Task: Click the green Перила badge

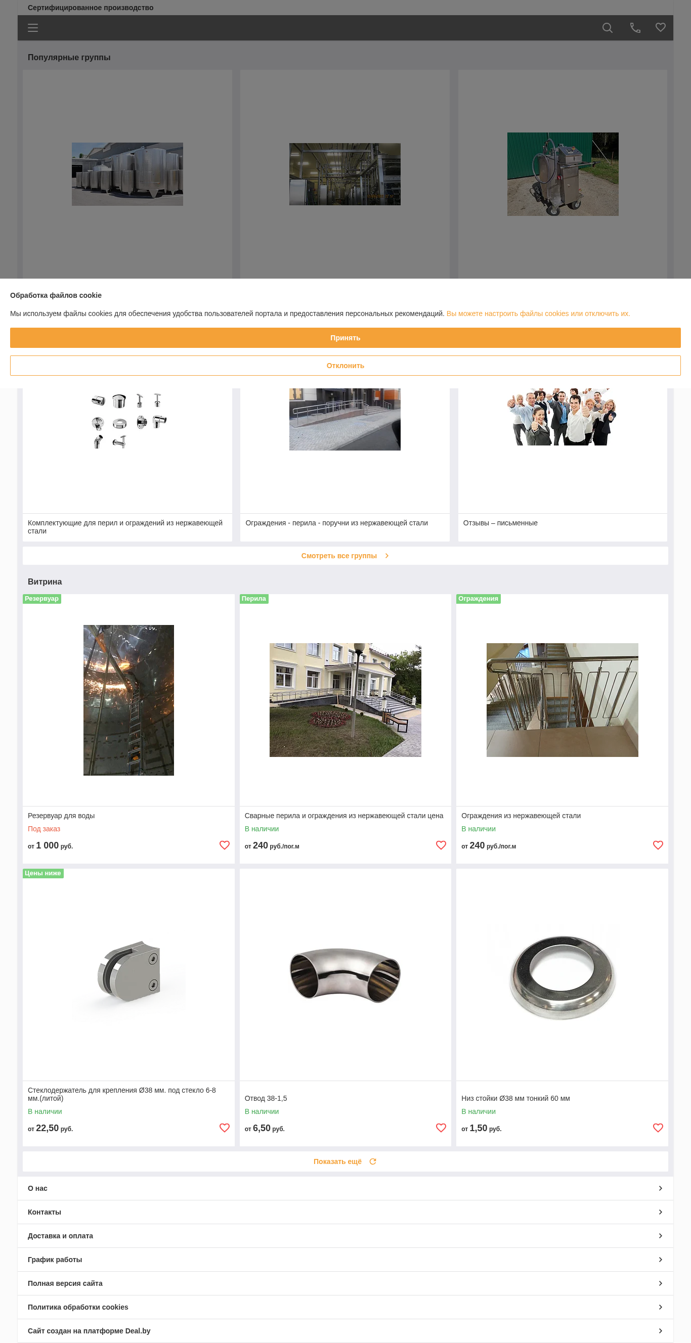Action: pyautogui.click(x=254, y=599)
